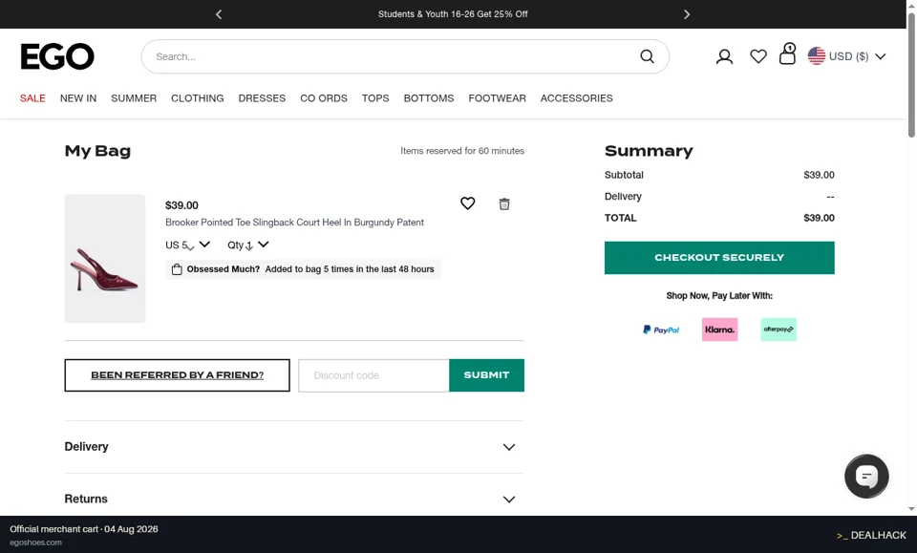917x553 pixels.
Task: Click Shop Now, Pay Later With text
Action: click(719, 296)
